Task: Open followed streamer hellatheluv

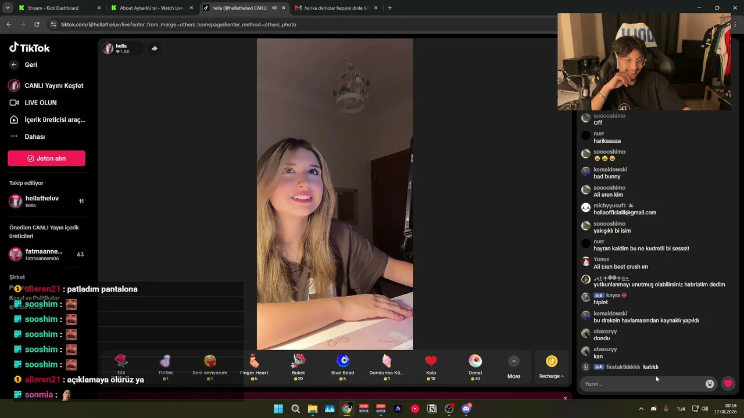Action: coord(46,201)
